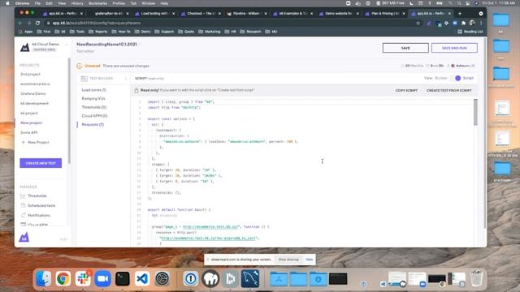Open a new Chrome tab with plus

tap(460, 14)
